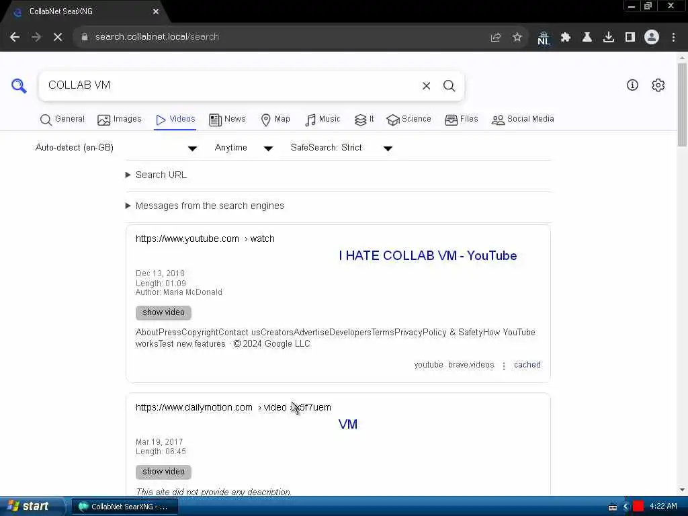Switch to Social Media category tab
Viewport: 688px width, 516px height.
coord(523,120)
